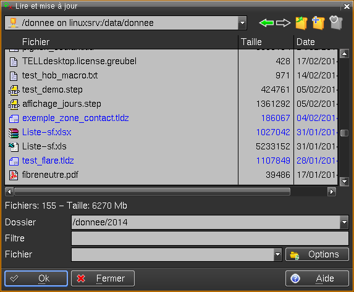Open the Dossier /donnee/2014 dropdown

tap(344, 222)
